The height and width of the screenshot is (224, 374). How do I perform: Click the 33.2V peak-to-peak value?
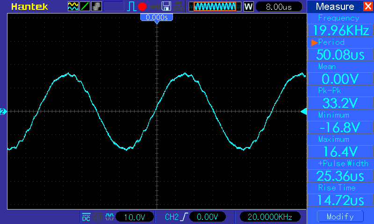pos(341,103)
